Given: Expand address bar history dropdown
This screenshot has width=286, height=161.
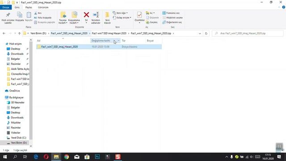Looking at the screenshot, I should [200, 34].
